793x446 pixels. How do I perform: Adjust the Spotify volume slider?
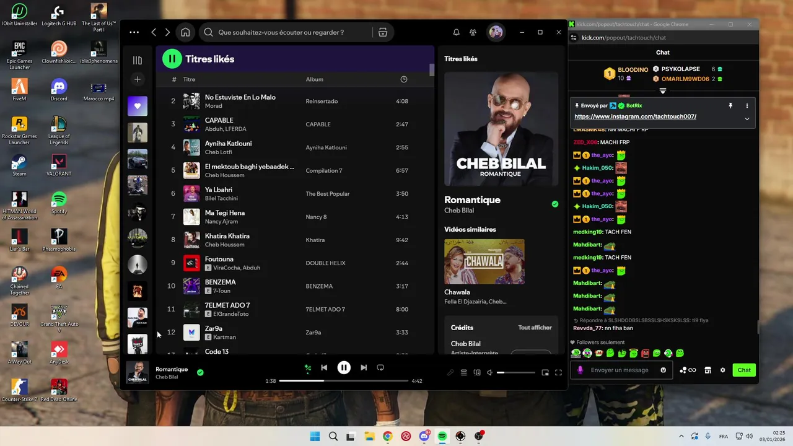tap(515, 372)
